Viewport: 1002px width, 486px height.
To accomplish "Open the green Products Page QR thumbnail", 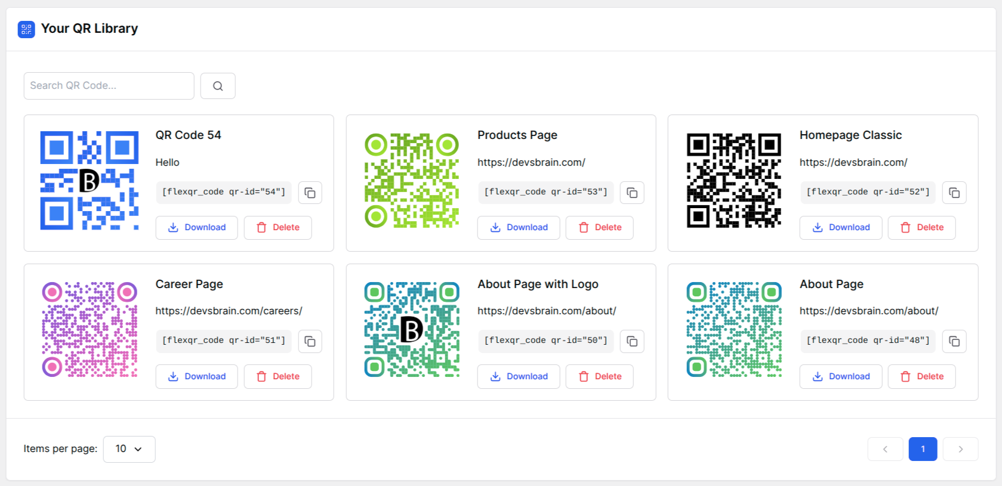I will [x=412, y=181].
